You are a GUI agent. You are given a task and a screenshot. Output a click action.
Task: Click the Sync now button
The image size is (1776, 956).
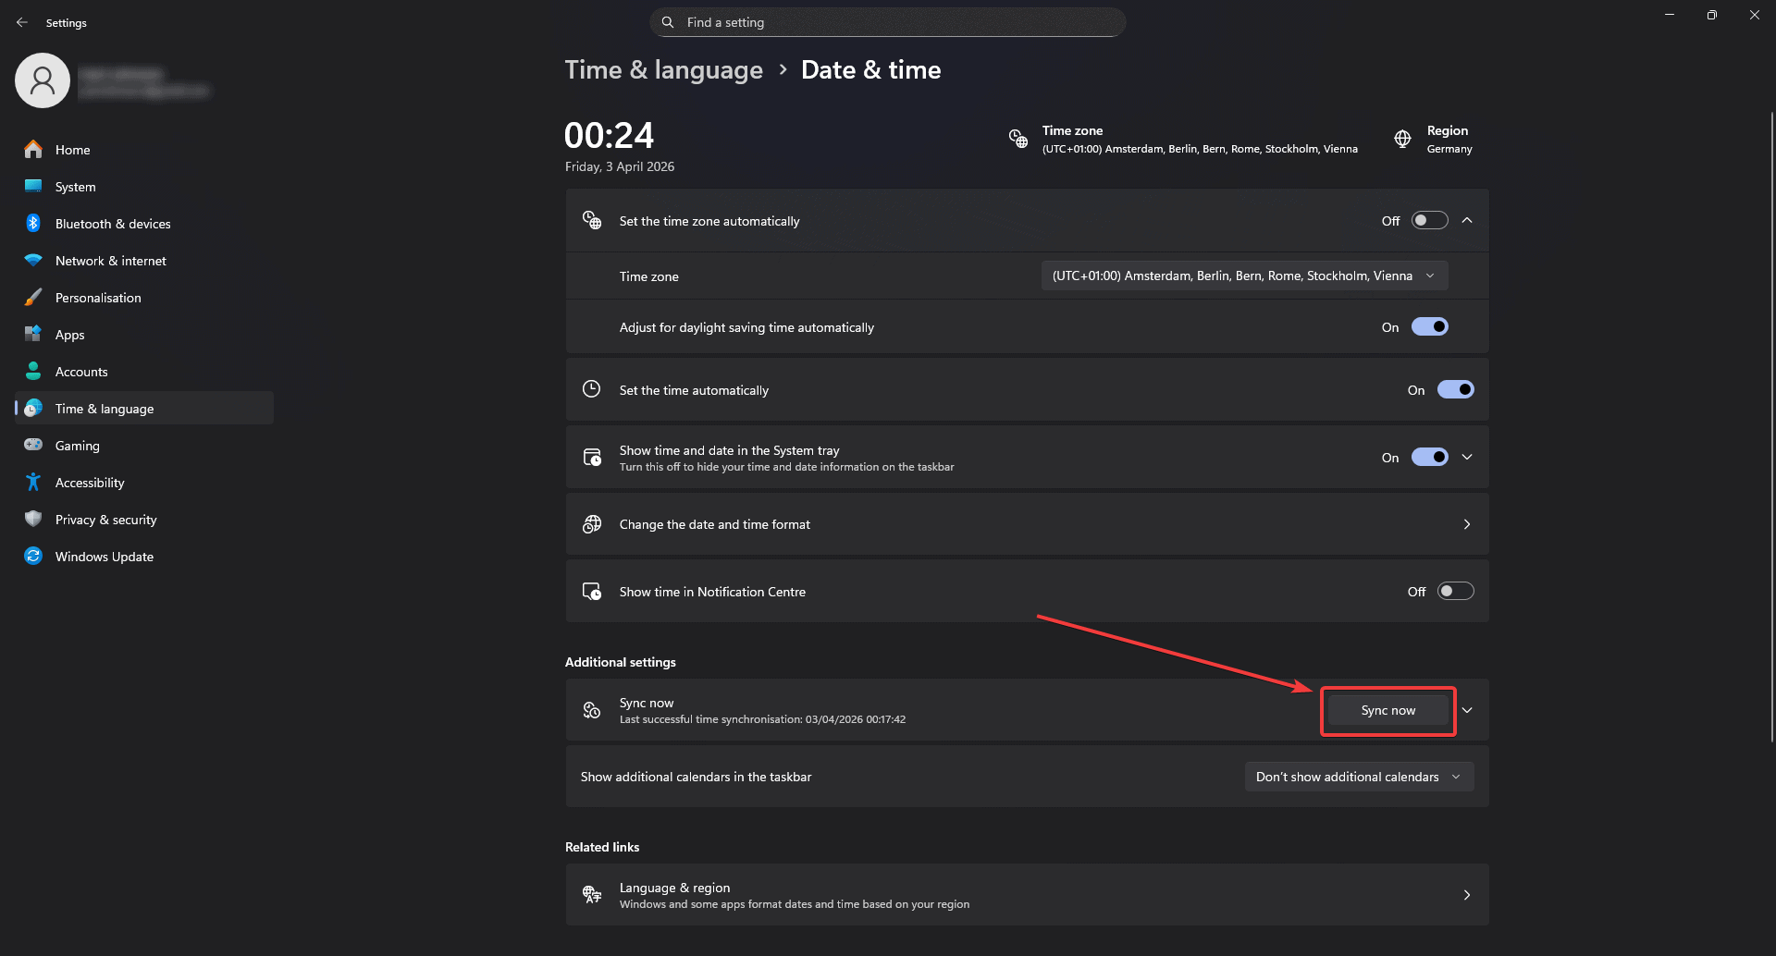[x=1388, y=710]
